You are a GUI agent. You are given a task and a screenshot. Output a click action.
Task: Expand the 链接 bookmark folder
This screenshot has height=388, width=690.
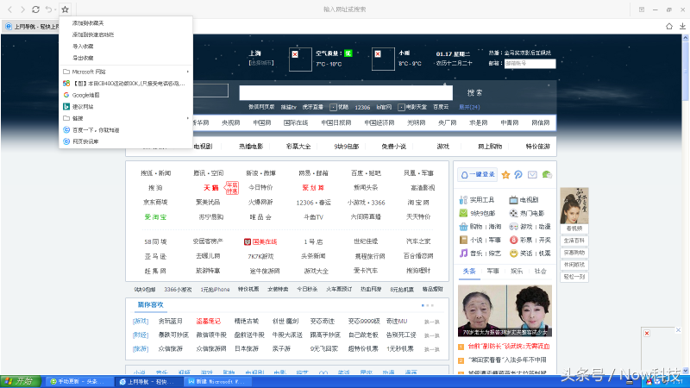[x=126, y=118]
